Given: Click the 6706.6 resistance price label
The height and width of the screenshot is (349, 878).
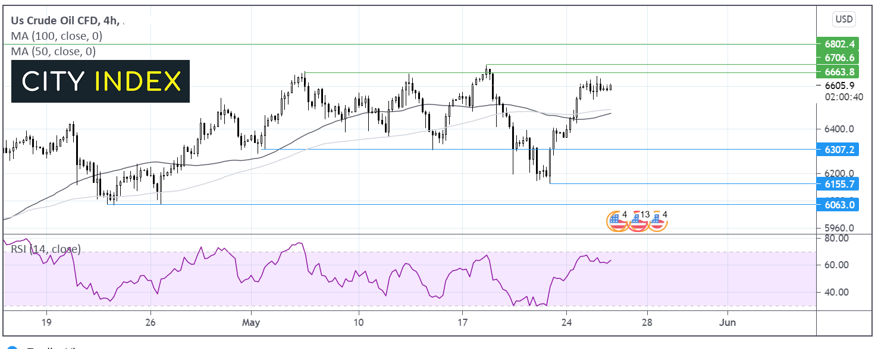Looking at the screenshot, I should [839, 58].
